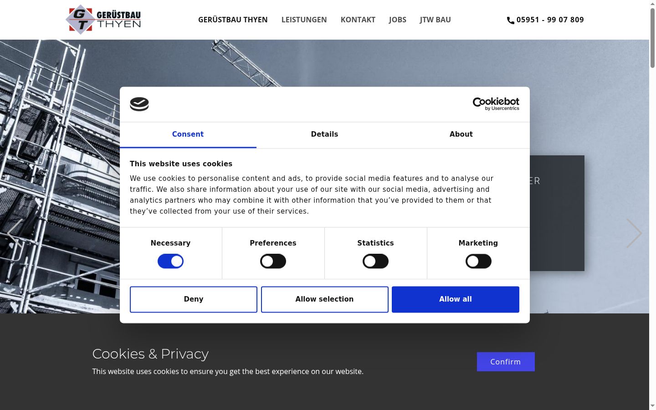Click the scrollbar down arrow
Viewport: 656px width, 410px height.
click(652, 406)
